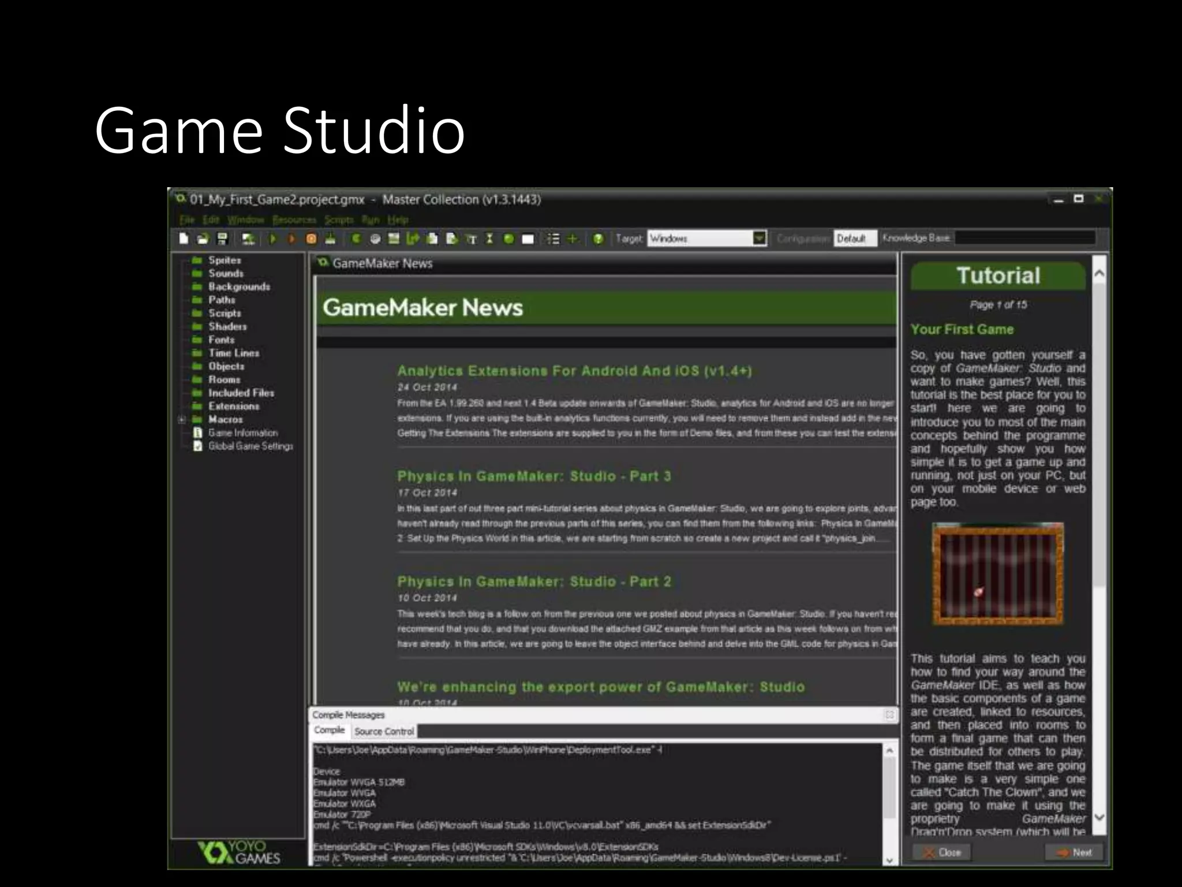The image size is (1182, 887).
Task: Click the Save project floppy icon
Action: click(x=222, y=238)
